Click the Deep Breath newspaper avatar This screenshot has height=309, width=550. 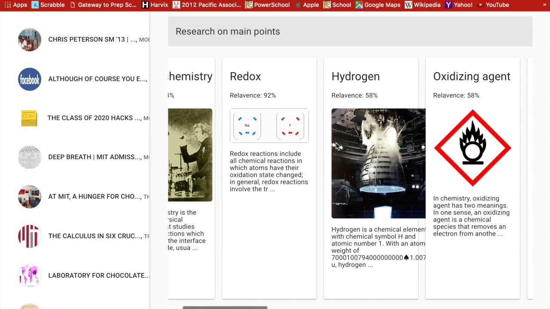coord(30,157)
